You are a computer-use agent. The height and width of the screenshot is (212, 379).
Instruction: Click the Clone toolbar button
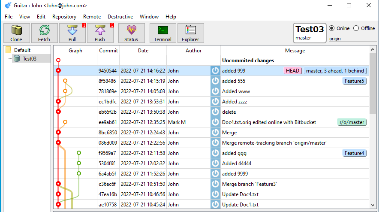tap(16, 33)
